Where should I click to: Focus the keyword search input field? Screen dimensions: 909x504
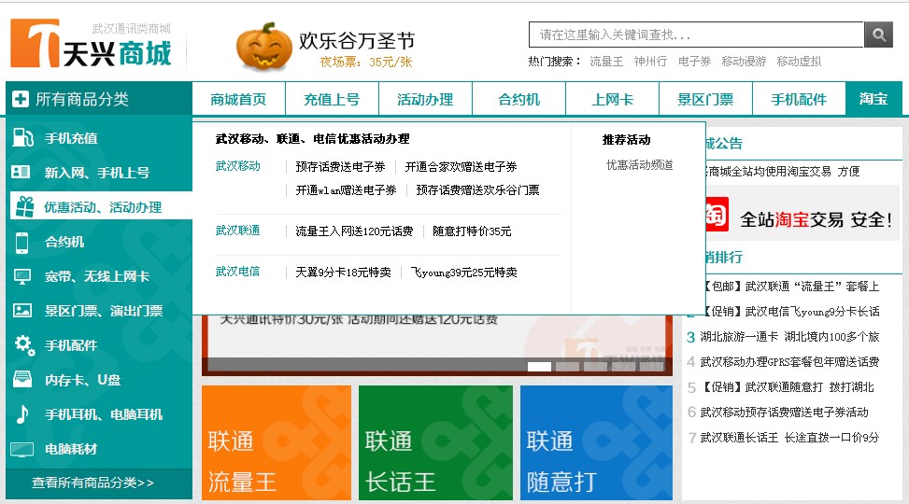pyautogui.click(x=696, y=35)
